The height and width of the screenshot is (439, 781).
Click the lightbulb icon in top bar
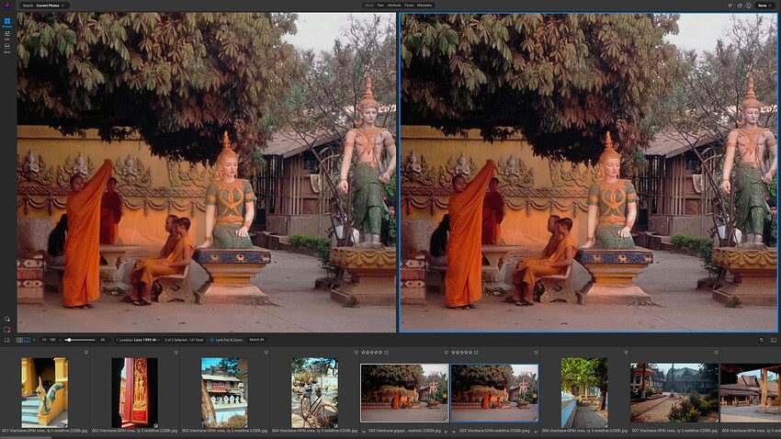(748, 6)
